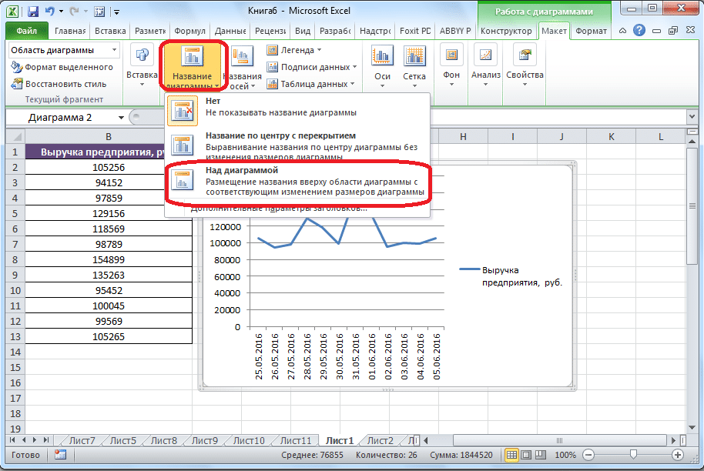Click the Названия осей (Axis Titles) button
The image size is (704, 471).
pos(242,65)
